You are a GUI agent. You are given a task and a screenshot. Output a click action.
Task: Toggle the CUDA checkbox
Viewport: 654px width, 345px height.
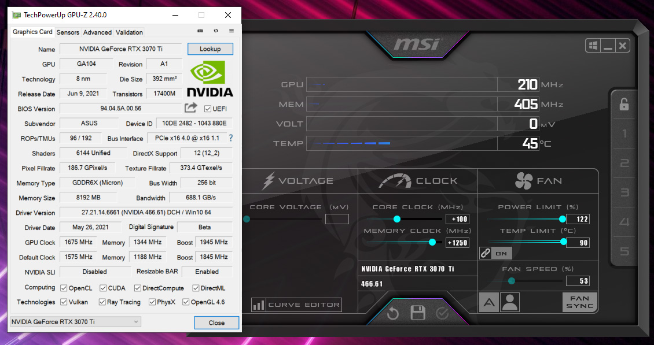coord(103,288)
